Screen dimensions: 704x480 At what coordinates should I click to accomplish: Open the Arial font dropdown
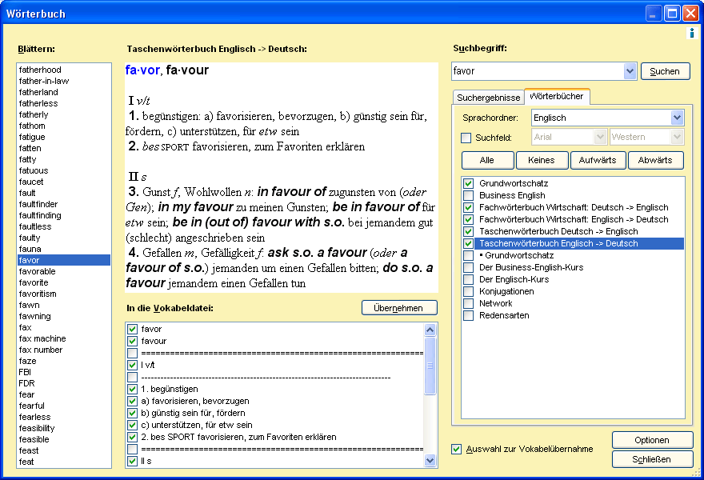(600, 137)
